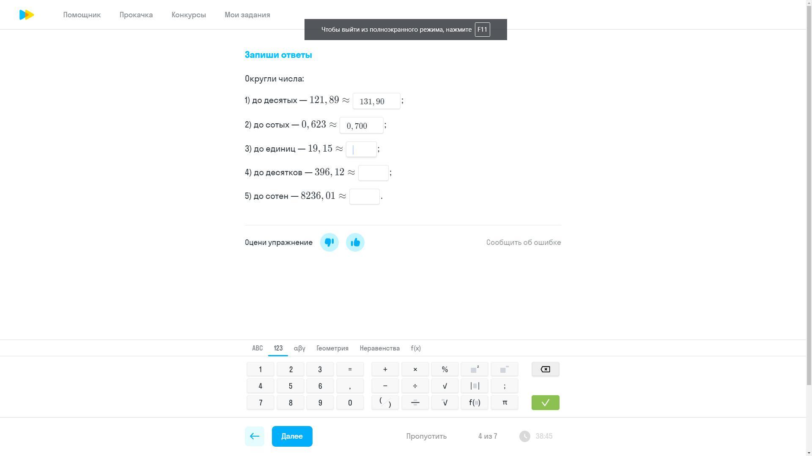812x456 pixels.
Task: Insert the square power template
Action: 474,369
